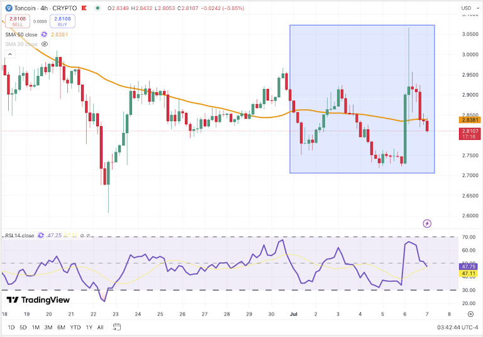Click the red 2.8107 current price label
Viewport: 483px width, 337px height.
(x=470, y=134)
